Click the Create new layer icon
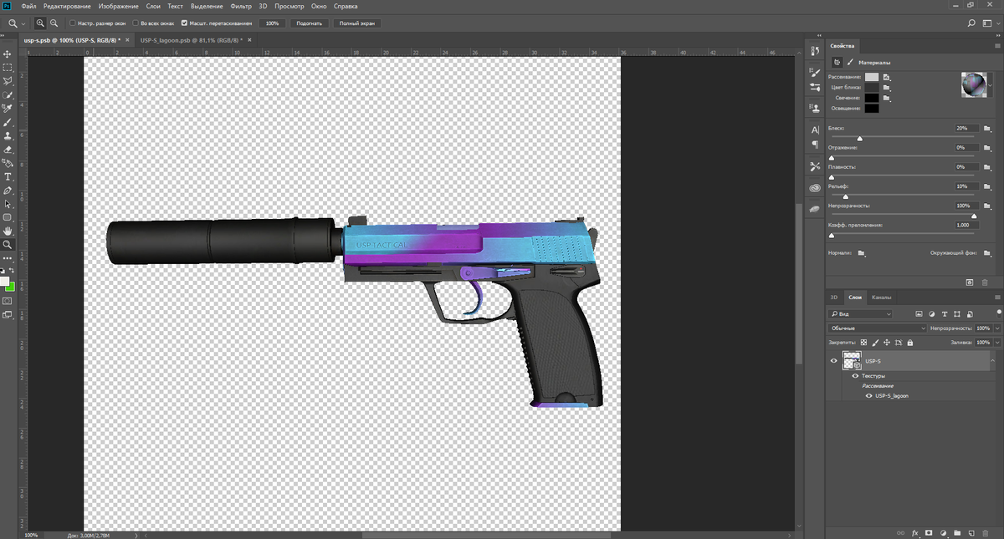Image resolution: width=1004 pixels, height=539 pixels. [971, 531]
